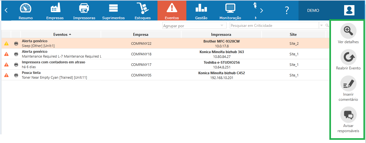
Task: Click the Reabrir Evento icon
Action: 348,57
